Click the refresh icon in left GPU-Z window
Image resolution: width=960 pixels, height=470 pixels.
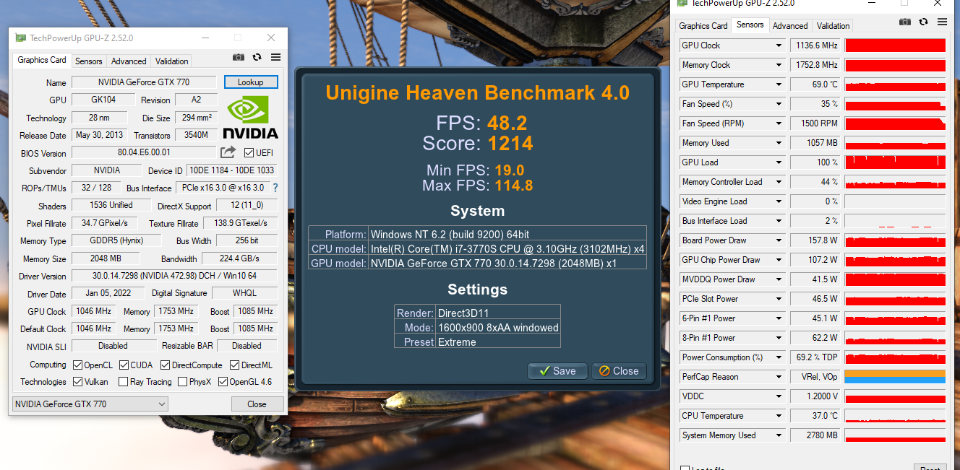pyautogui.click(x=257, y=57)
